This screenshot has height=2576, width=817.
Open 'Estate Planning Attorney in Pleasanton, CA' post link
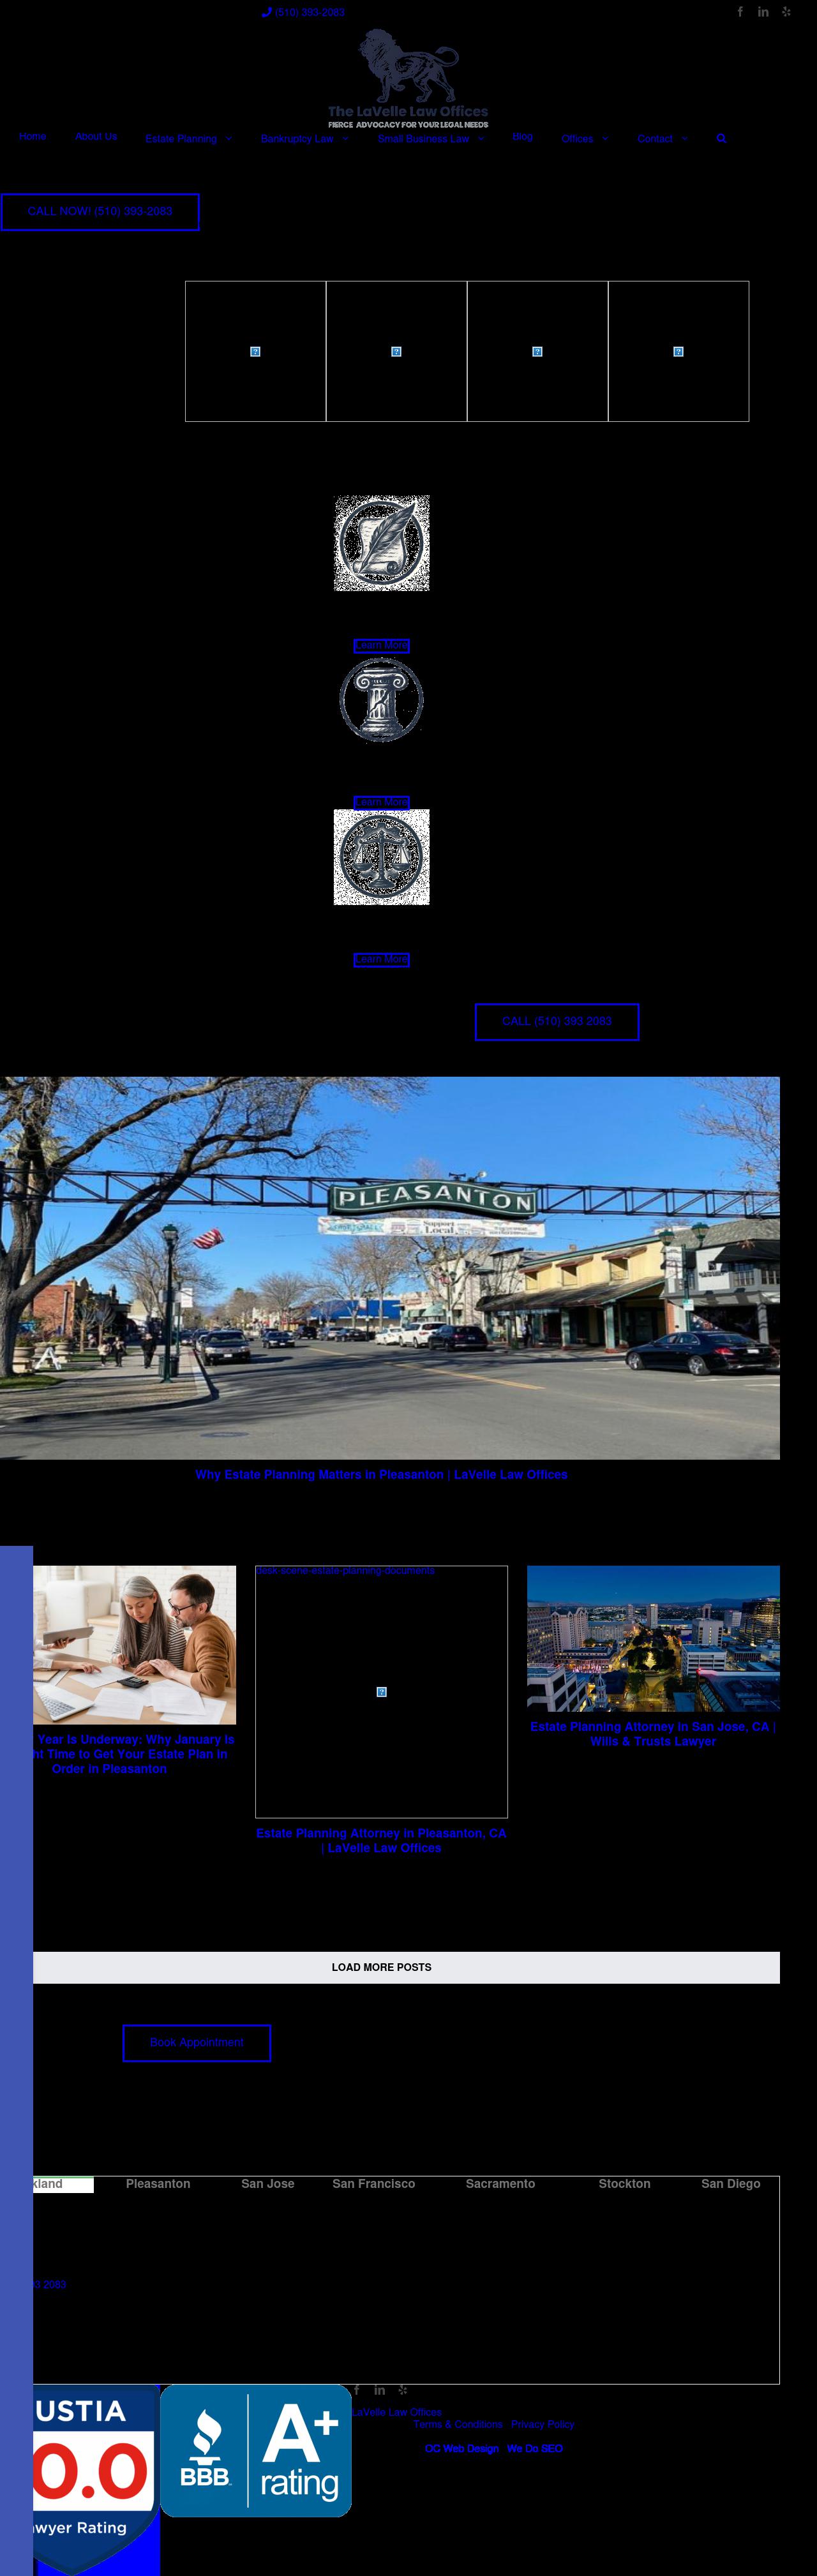tap(381, 1840)
